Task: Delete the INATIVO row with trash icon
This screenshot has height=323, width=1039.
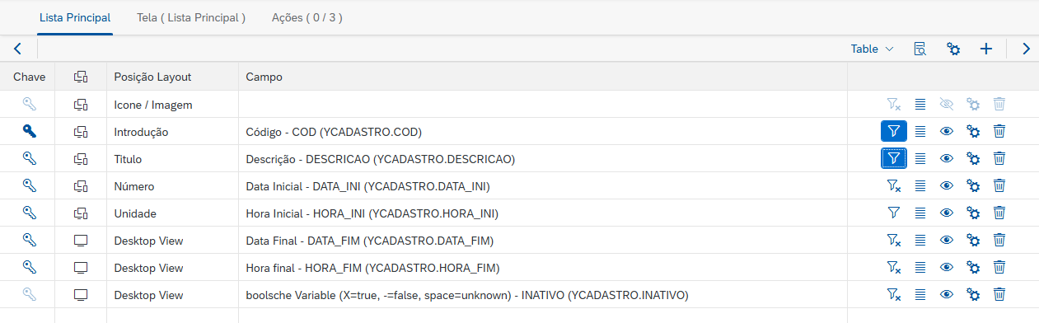Action: click(999, 294)
